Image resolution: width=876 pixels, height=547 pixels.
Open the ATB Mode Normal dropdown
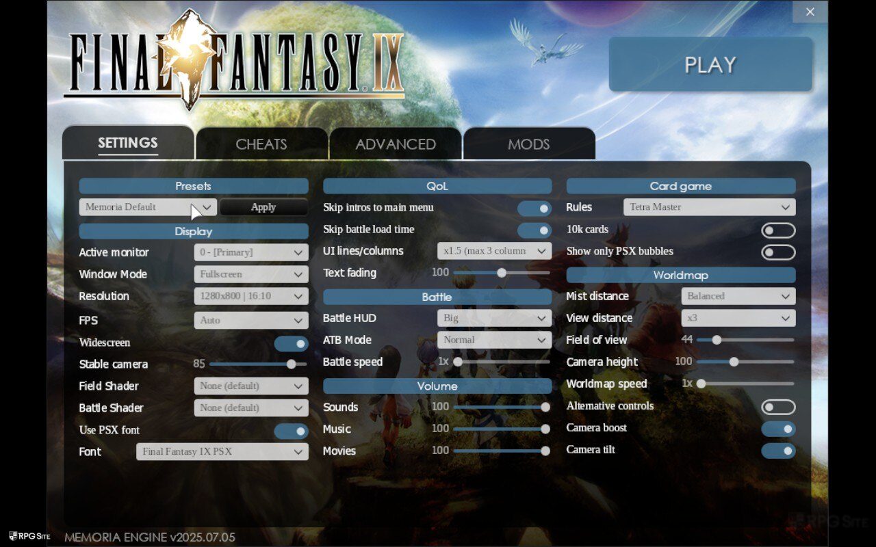click(x=494, y=340)
